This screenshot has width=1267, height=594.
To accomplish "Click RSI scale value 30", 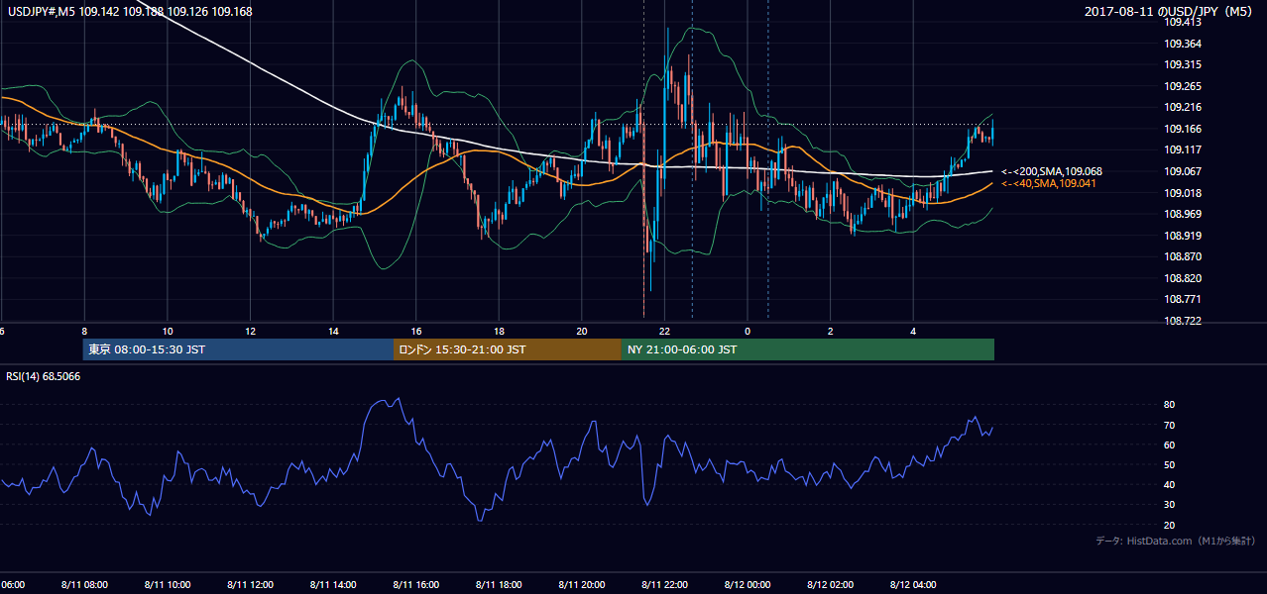I will coord(1170,505).
